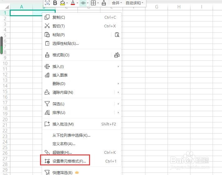
Task: Click the copy icon next to 复制
Action: (47, 17)
